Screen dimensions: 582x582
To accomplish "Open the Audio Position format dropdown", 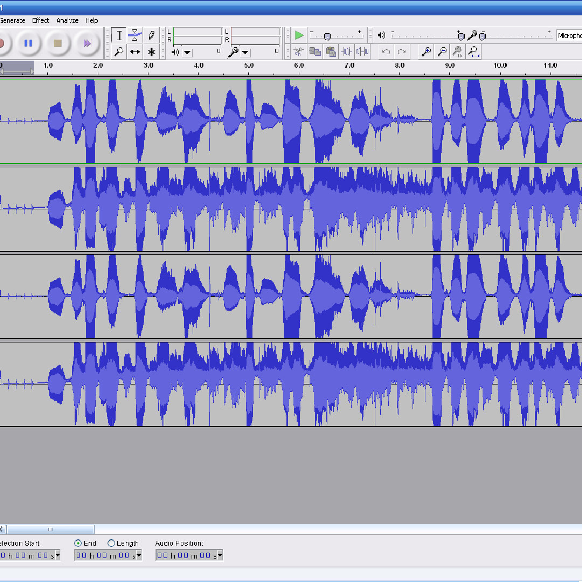I will click(x=220, y=555).
